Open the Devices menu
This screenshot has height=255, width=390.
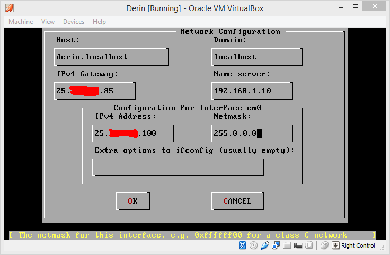pyautogui.click(x=74, y=22)
